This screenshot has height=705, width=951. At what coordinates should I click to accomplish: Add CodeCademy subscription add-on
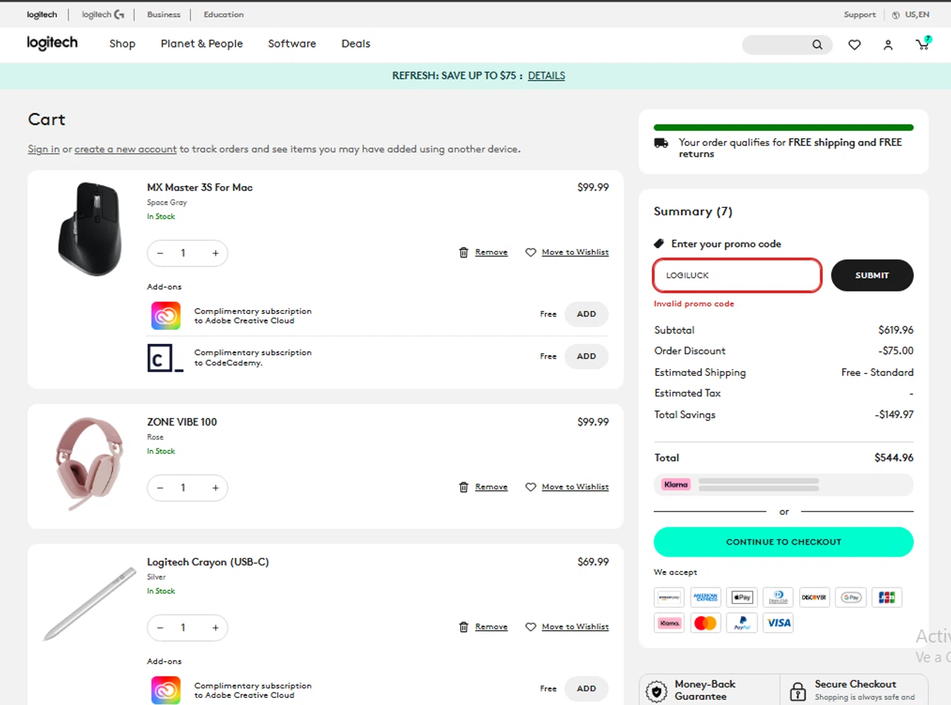[x=586, y=356]
